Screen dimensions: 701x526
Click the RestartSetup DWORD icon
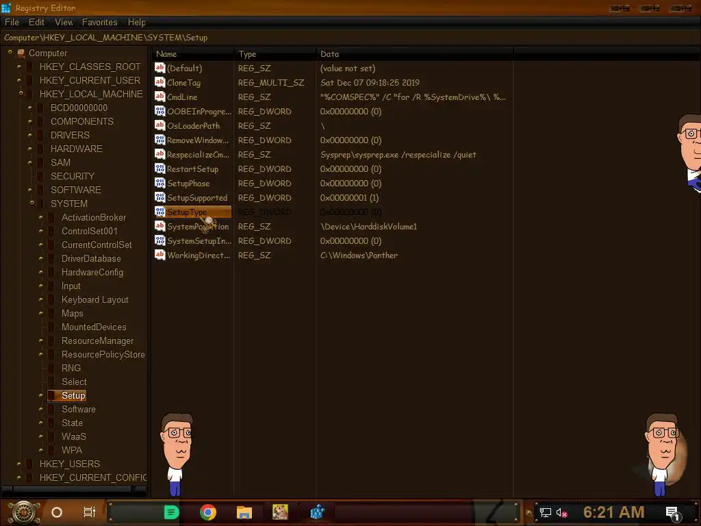click(160, 168)
